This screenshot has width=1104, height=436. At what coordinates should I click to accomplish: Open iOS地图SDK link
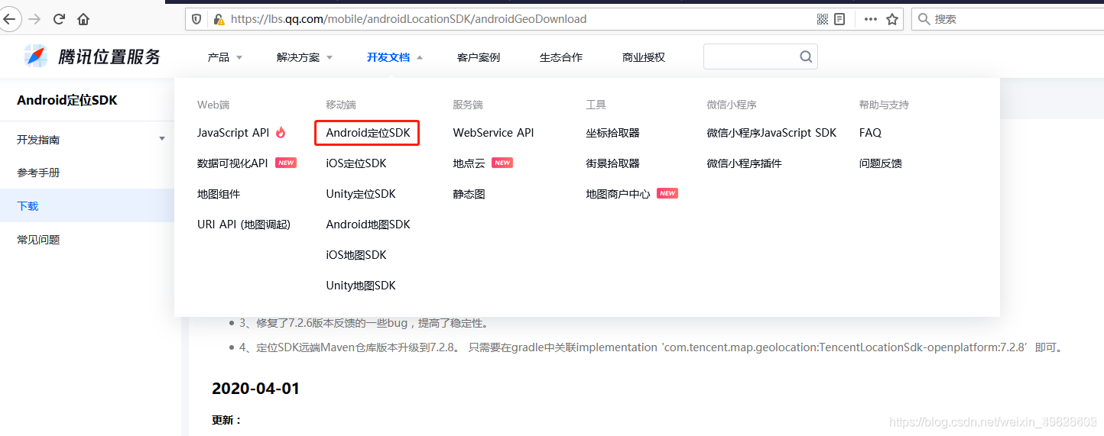pos(356,255)
